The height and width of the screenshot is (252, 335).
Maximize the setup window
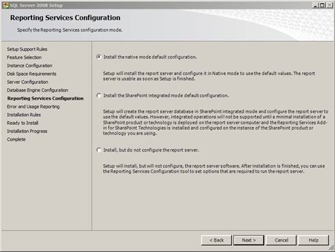pos(322,5)
